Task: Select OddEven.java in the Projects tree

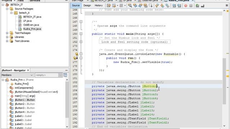Action: click(x=31, y=25)
